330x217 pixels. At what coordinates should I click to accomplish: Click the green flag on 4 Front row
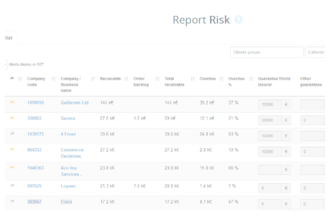[x=12, y=134]
